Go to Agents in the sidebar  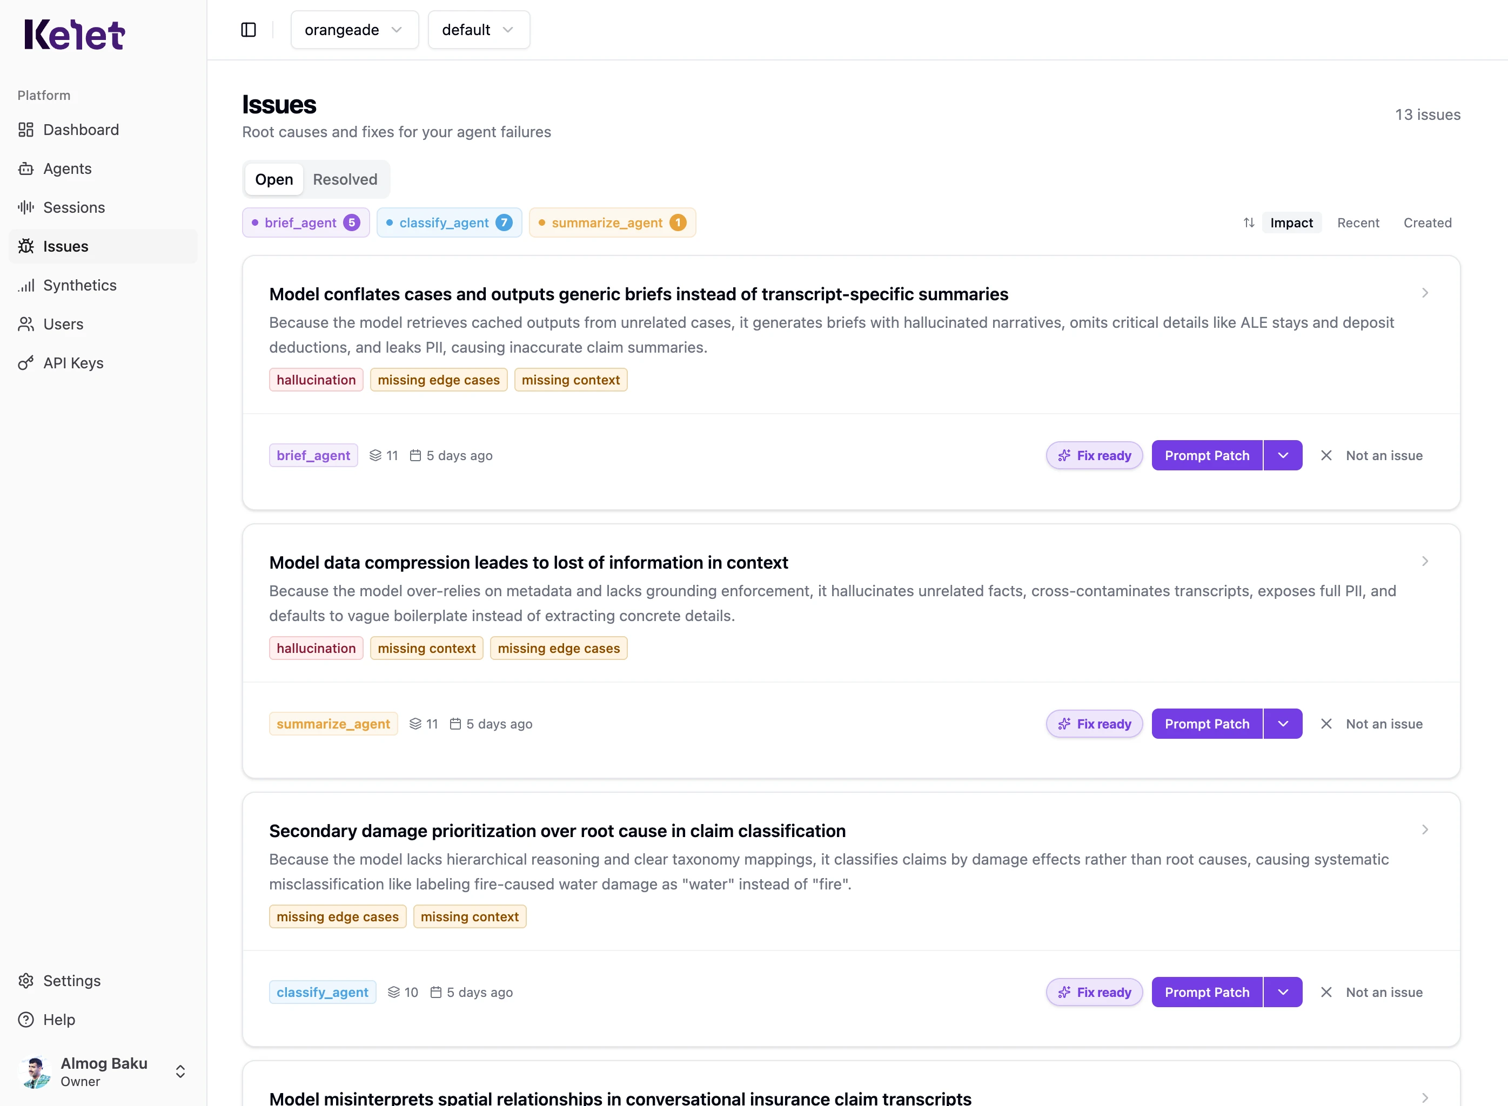click(x=67, y=168)
